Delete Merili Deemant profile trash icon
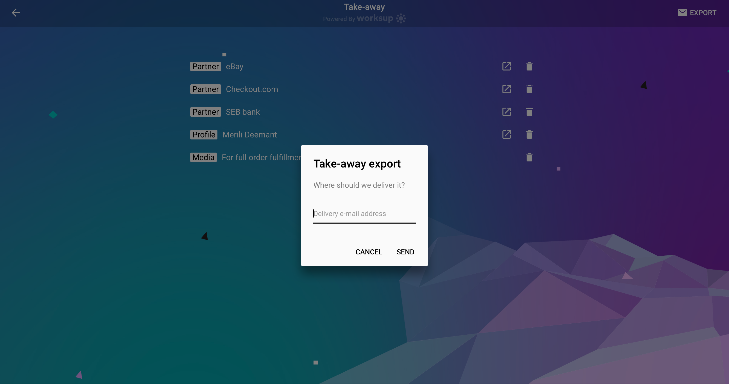The image size is (729, 384). coord(529,134)
